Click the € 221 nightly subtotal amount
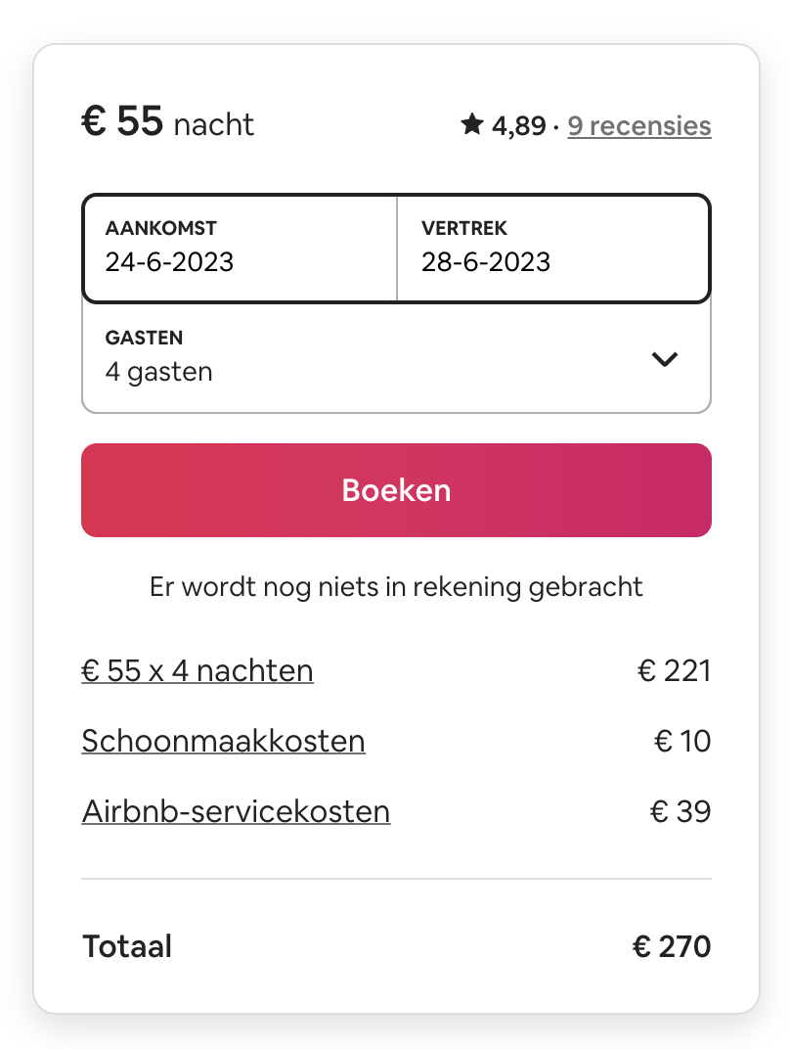Image resolution: width=790 pixels, height=1049 pixels. point(674,670)
